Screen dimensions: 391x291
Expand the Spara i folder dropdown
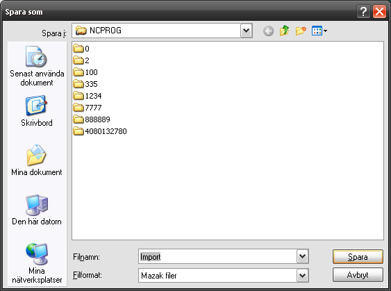pyautogui.click(x=246, y=31)
